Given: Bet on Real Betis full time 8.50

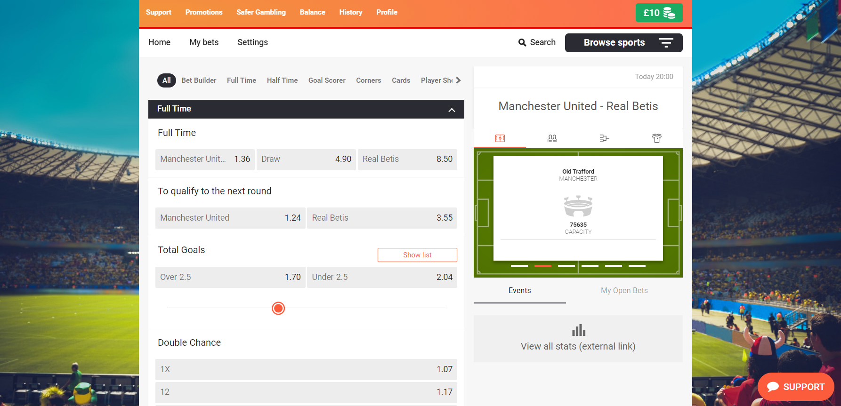Looking at the screenshot, I should (x=408, y=159).
